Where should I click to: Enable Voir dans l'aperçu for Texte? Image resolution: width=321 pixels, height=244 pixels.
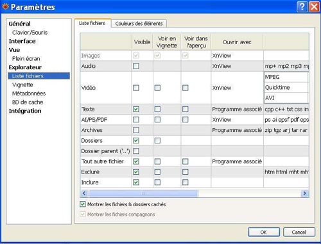coord(186,109)
